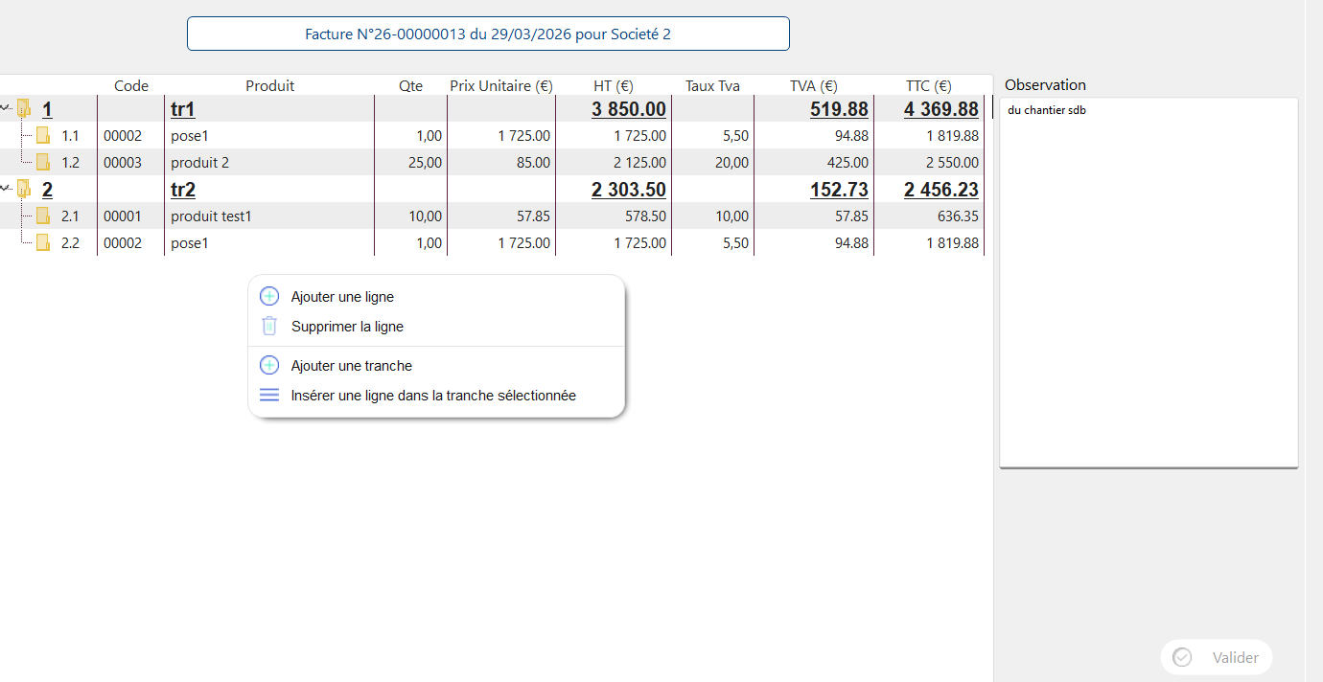
Task: Collapse the tranche 1 tree node
Action: pos(5,108)
